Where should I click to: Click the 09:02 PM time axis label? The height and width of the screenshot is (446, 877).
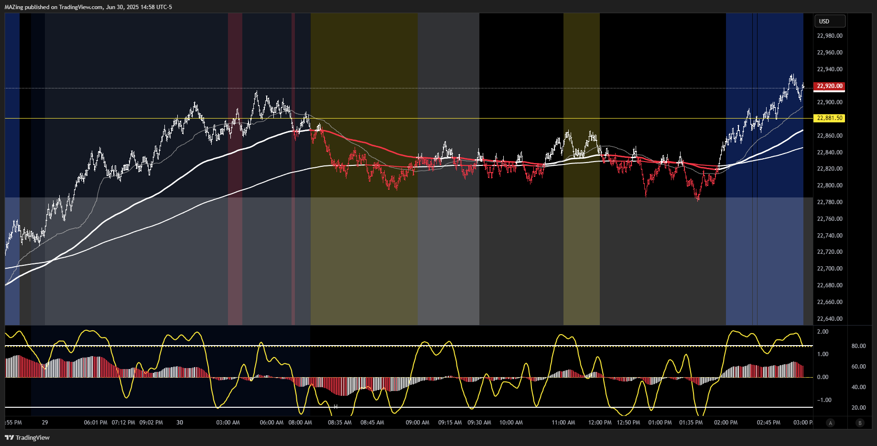[151, 423]
